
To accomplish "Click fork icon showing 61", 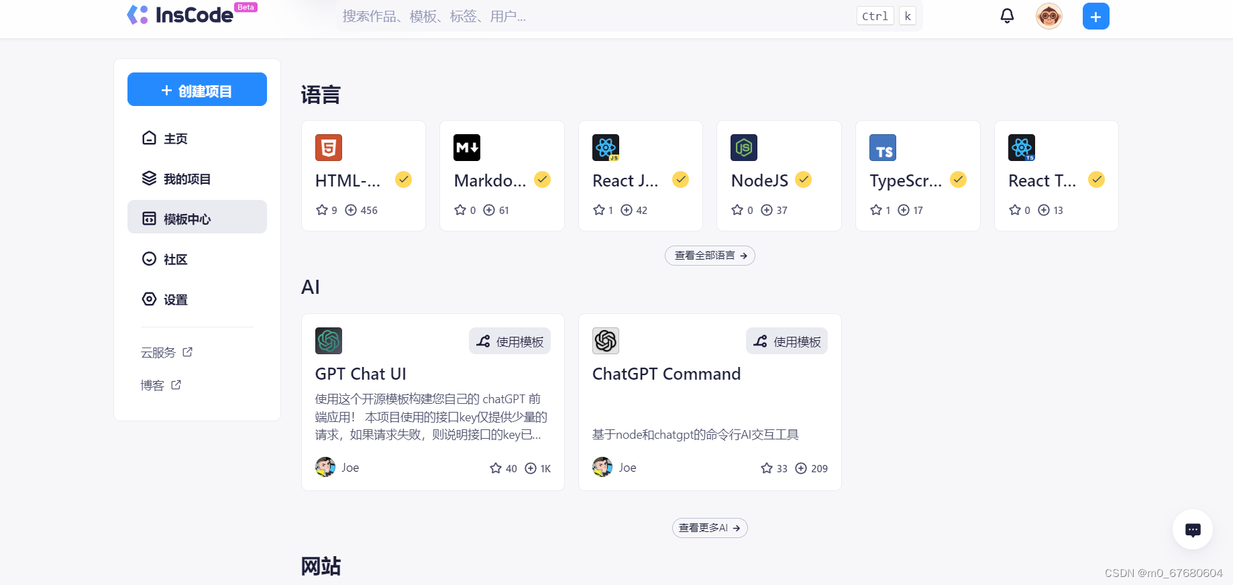I will 489,210.
